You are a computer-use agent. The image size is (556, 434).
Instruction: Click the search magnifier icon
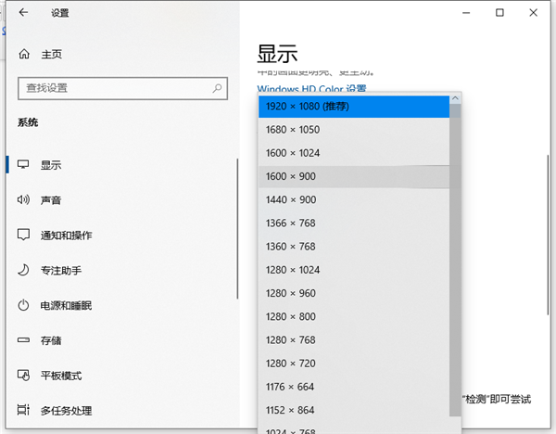(217, 88)
